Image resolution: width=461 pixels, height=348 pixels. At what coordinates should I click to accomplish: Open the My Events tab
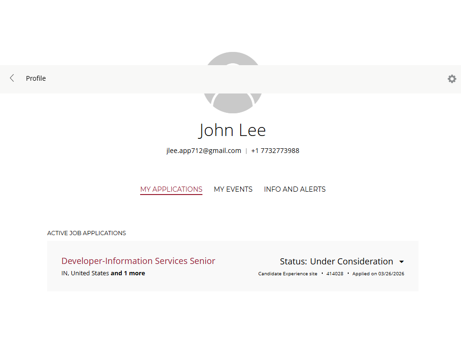tap(233, 189)
